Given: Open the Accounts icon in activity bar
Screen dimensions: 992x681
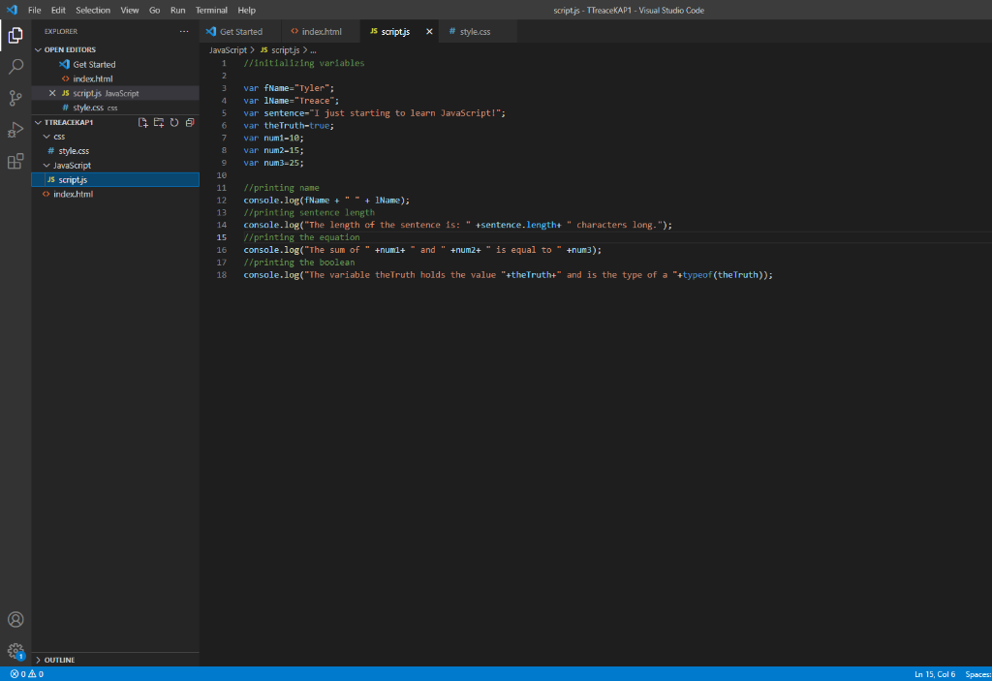Looking at the screenshot, I should 15,620.
